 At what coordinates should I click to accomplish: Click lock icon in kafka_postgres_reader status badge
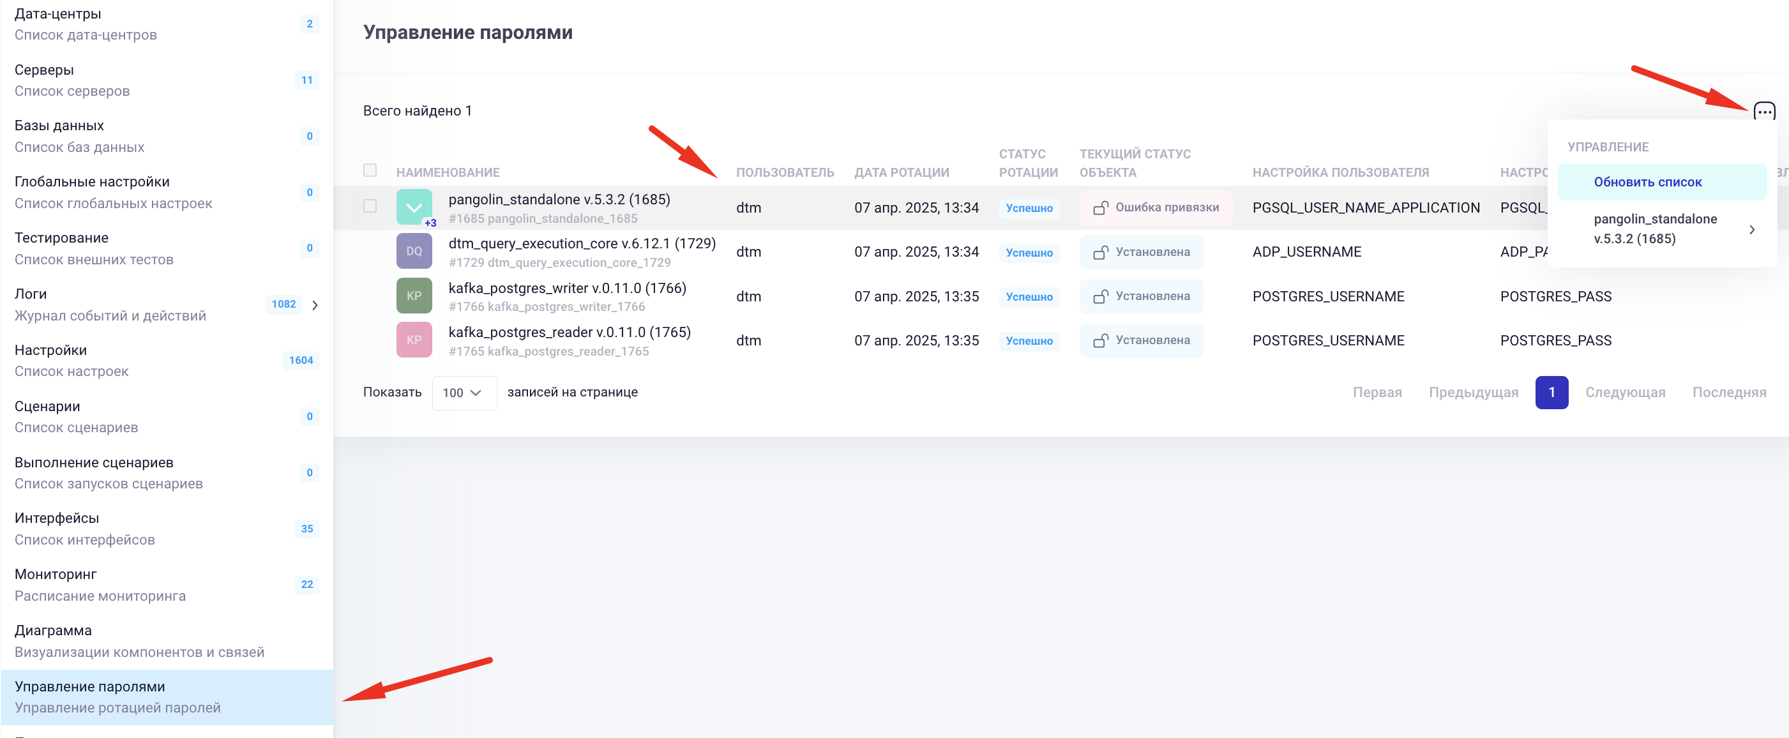1100,340
